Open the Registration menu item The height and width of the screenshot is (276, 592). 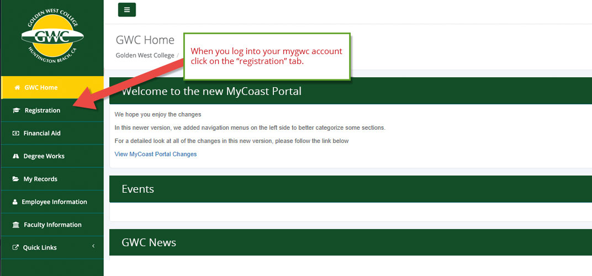tap(52, 110)
